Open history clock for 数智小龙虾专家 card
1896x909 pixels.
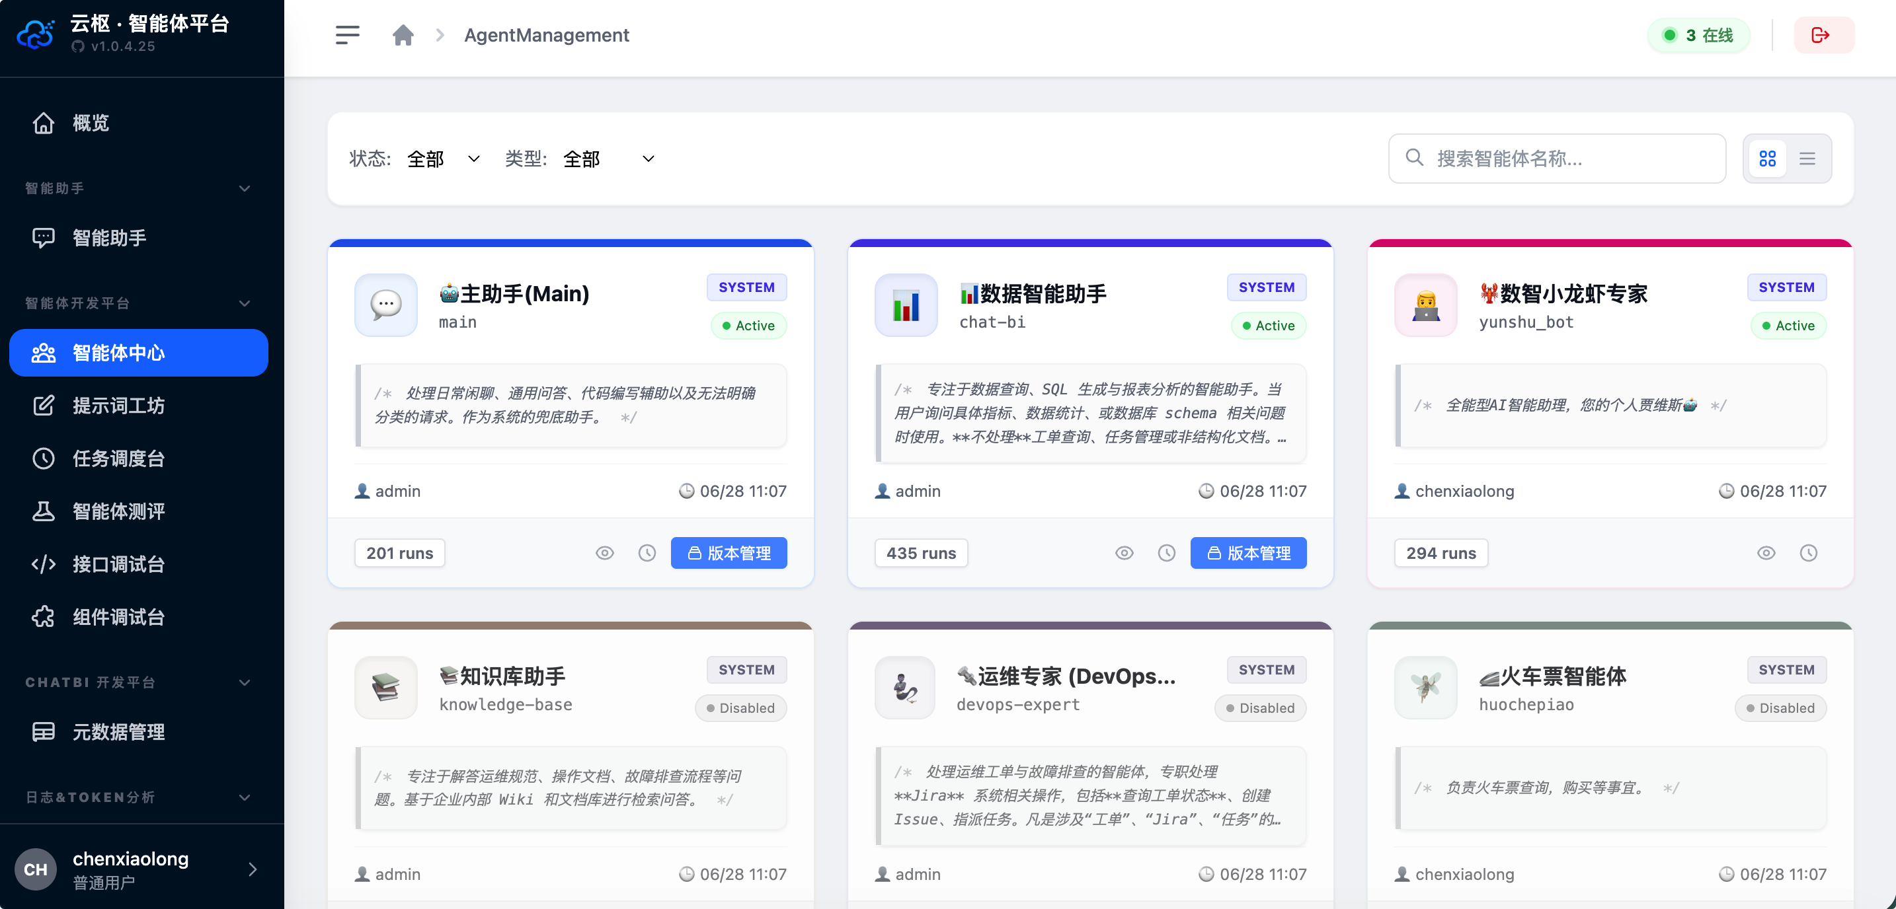(1809, 553)
